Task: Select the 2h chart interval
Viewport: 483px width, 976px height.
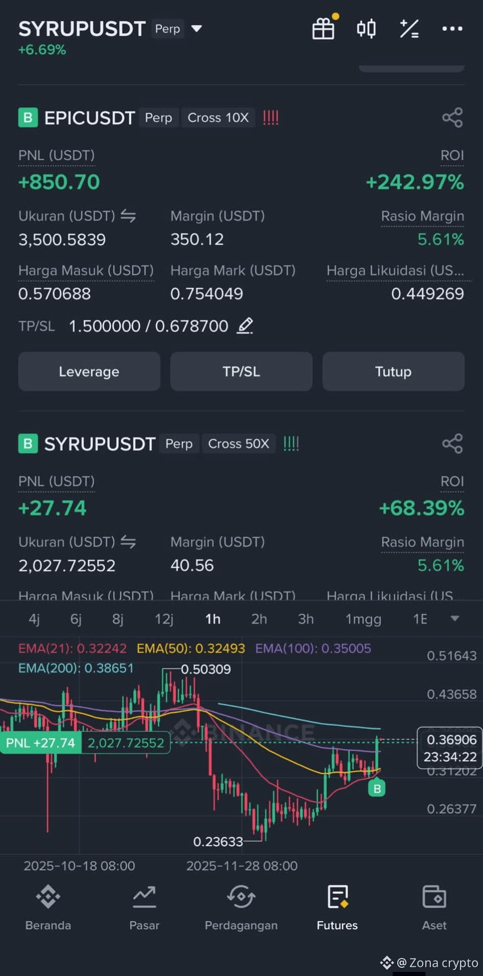Action: click(x=259, y=619)
